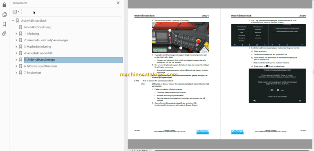Viewport: 314px width, 151px height.
Task: Open the bookmarks options dropdown menu
Action: click(x=16, y=11)
